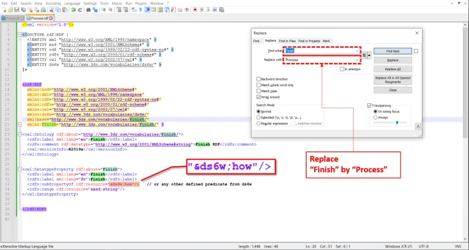
Task: Switch to the Find in Files tab
Action: coord(288,41)
